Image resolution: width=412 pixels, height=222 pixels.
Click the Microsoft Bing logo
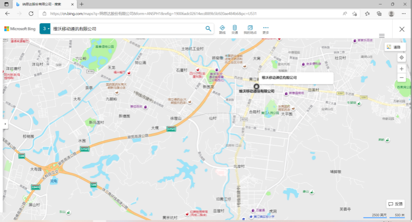point(20,29)
